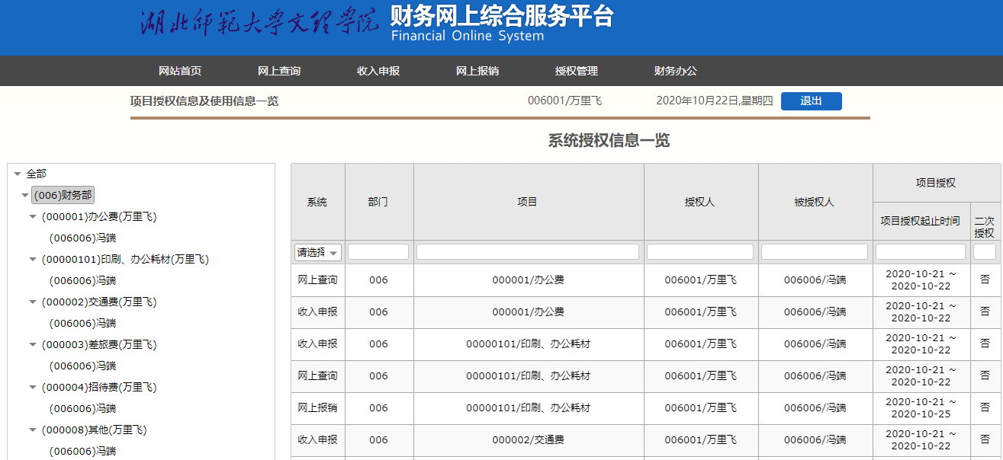1003x460 pixels.
Task: Click the 项目授权起止时间 filter field
Action: pyautogui.click(x=921, y=252)
